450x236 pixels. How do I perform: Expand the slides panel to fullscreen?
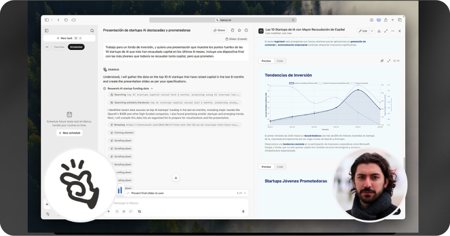tap(386, 31)
